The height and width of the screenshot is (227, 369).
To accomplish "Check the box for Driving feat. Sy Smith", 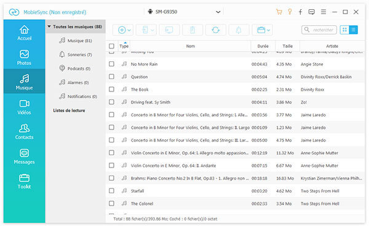I will pos(111,102).
